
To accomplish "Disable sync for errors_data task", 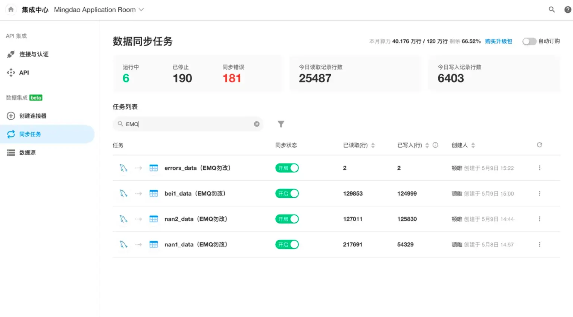I will point(287,168).
